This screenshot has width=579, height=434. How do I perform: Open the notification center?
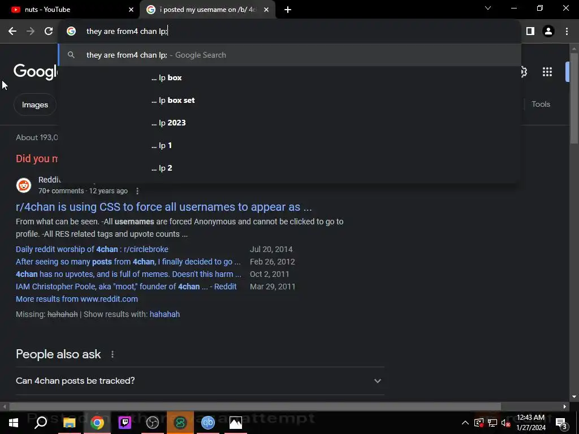pyautogui.click(x=561, y=423)
